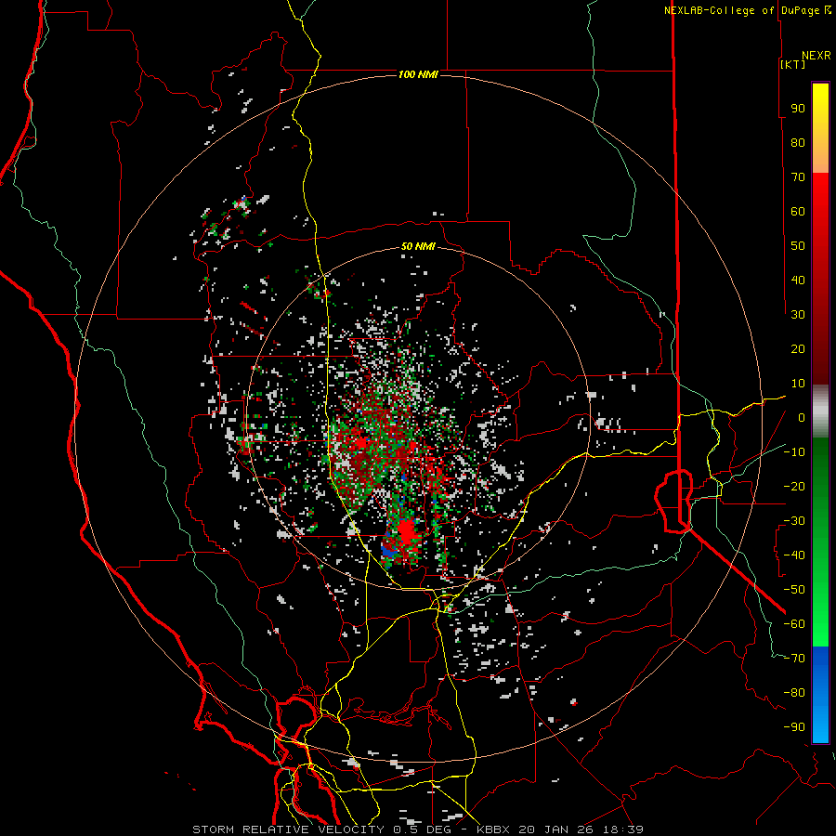Click the -60 value on the velocity scale
Screen dimensions: 836x836
[x=794, y=624]
